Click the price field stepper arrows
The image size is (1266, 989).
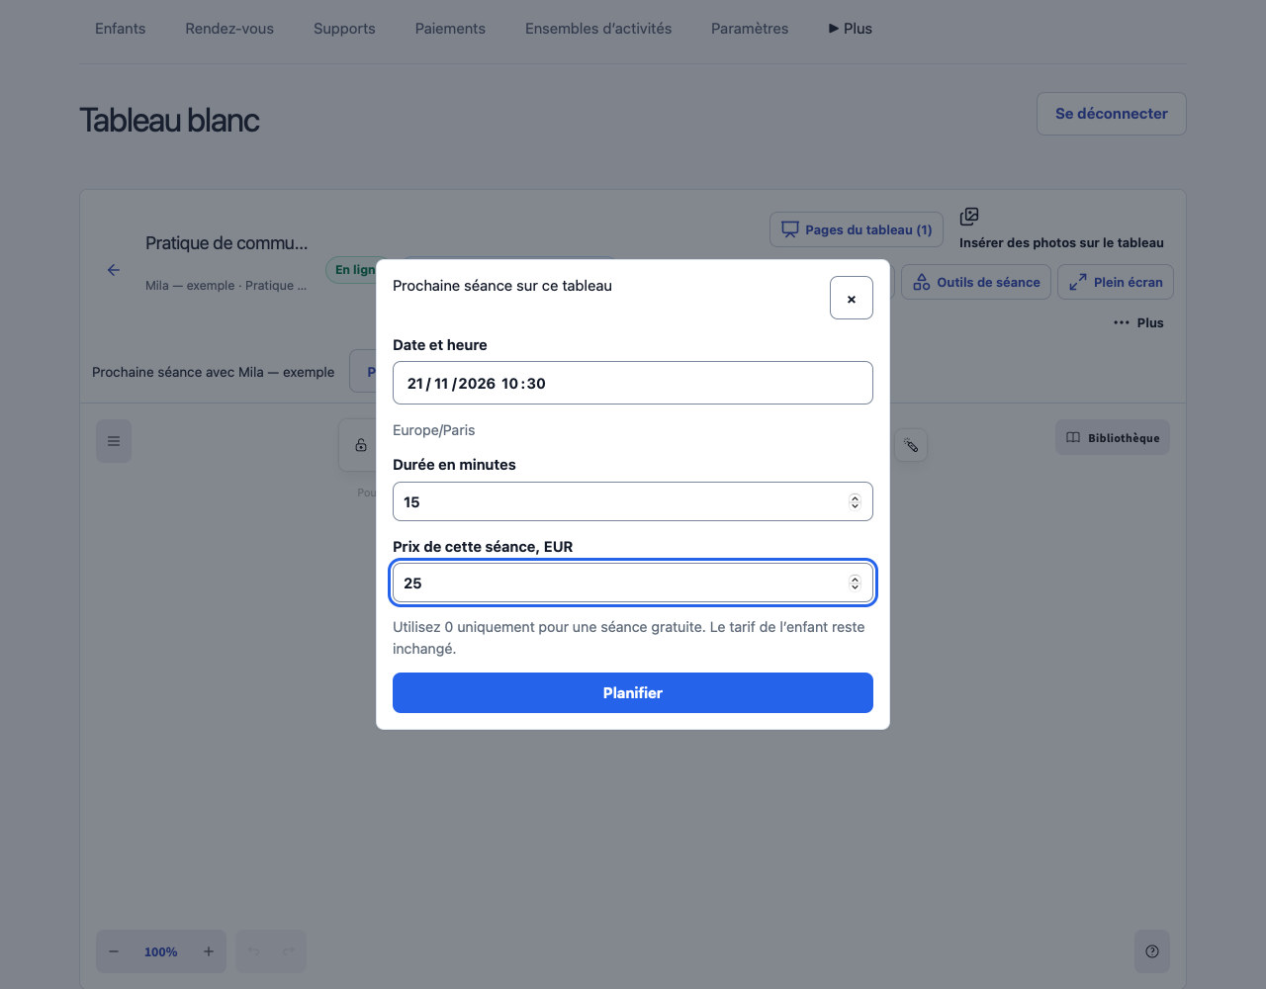[x=855, y=583]
